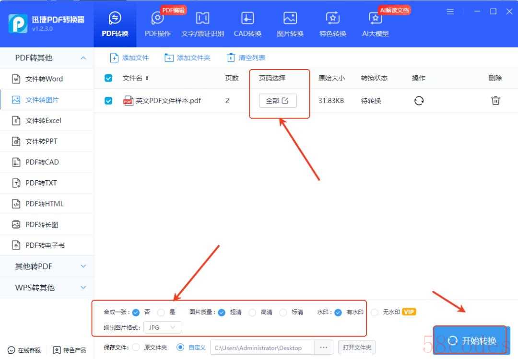This screenshot has width=518, height=359.
Task: Click the page count value 2
Action: (x=227, y=101)
